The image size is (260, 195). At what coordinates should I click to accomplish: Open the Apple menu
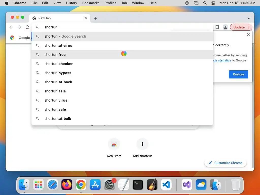(7, 3)
